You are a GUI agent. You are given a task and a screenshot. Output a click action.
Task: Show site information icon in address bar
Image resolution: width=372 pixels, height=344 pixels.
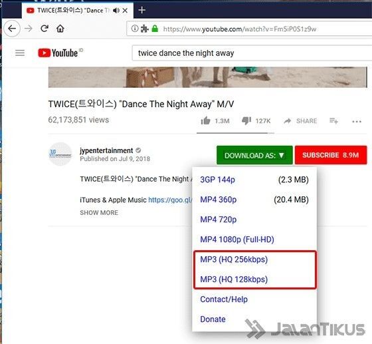[134, 29]
